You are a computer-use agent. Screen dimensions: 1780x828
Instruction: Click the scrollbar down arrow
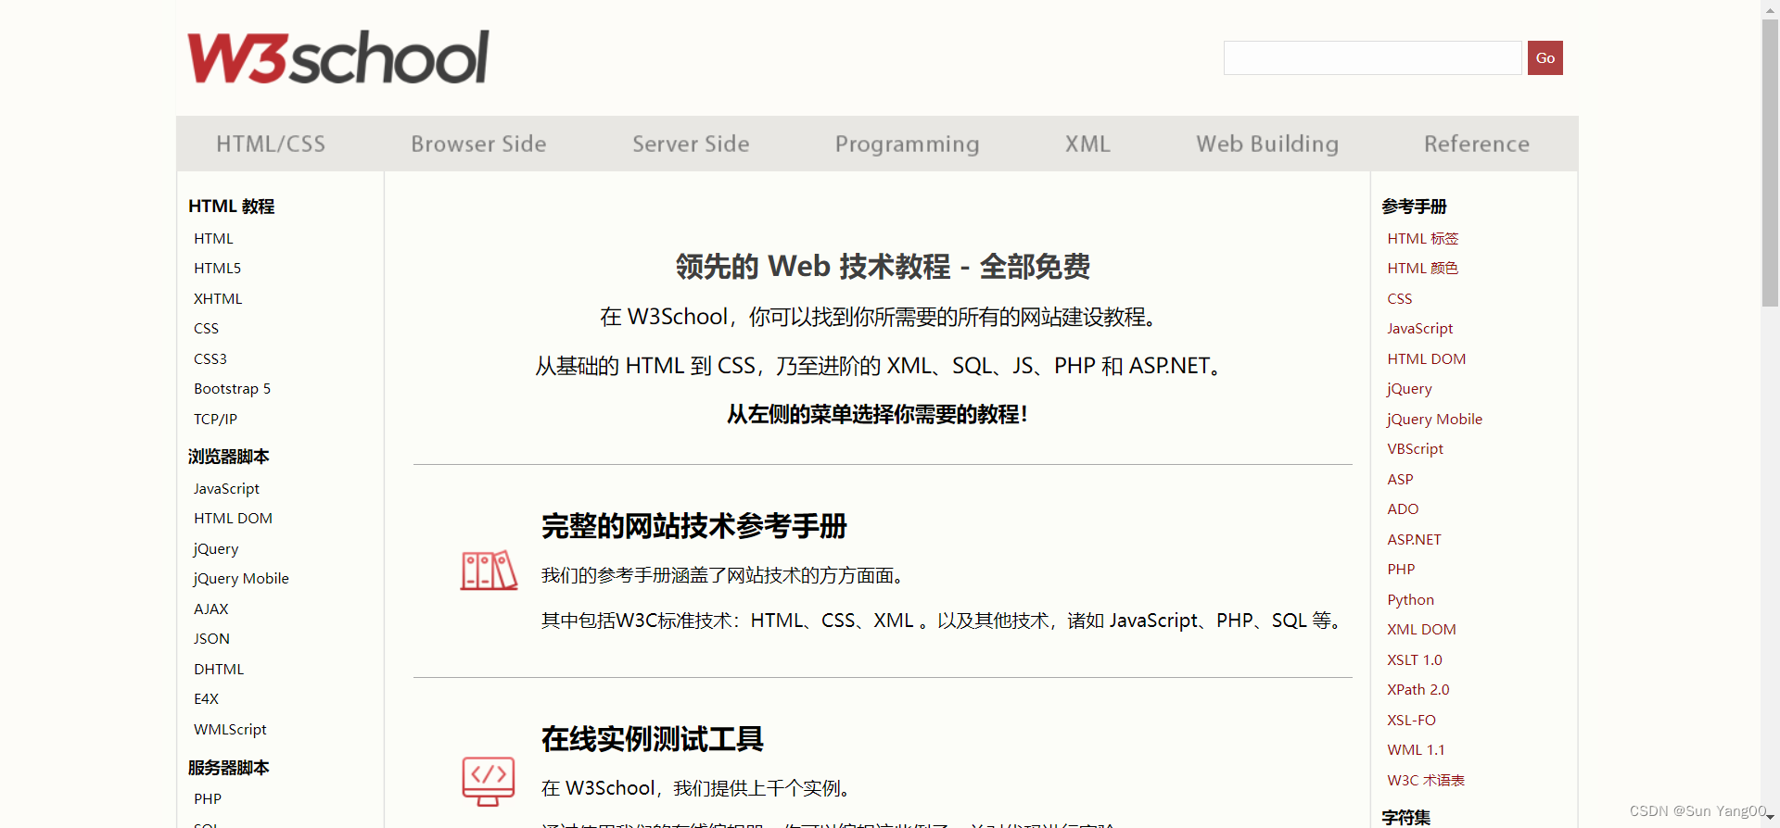1770,819
